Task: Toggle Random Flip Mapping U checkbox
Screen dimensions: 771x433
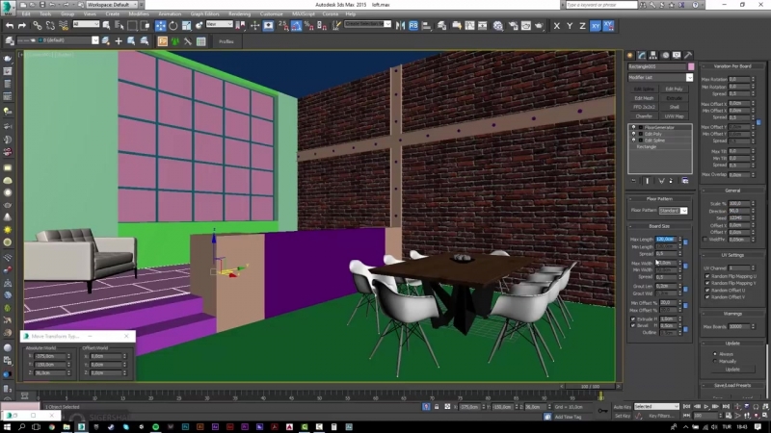Action: tap(707, 276)
